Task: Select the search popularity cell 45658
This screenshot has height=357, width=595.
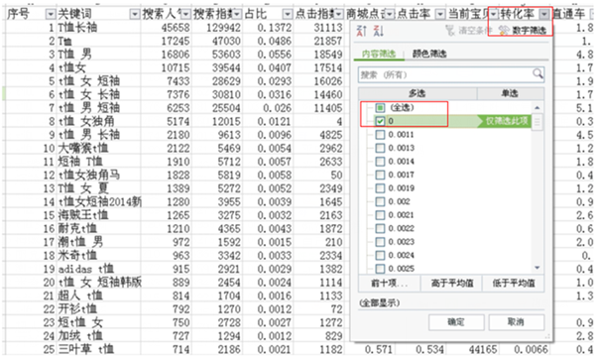Action: tap(167, 28)
